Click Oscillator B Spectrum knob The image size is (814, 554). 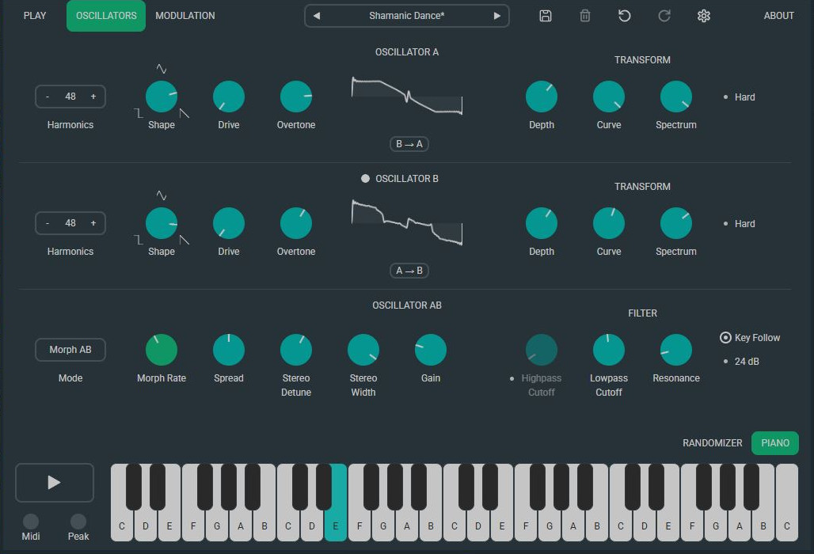pos(676,223)
